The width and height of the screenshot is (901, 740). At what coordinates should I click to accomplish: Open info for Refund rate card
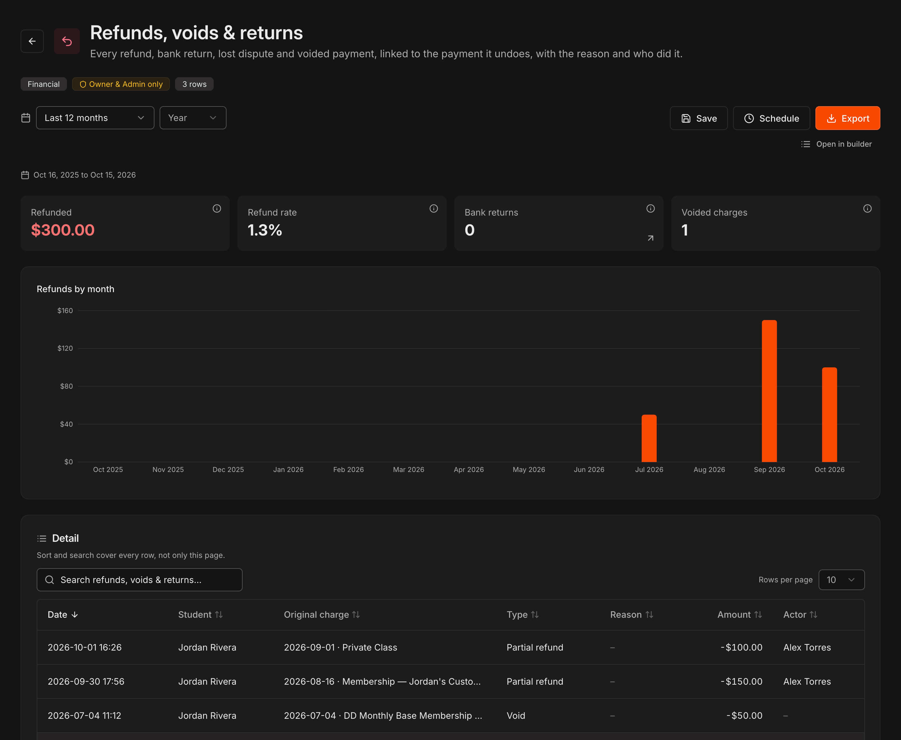coord(433,208)
